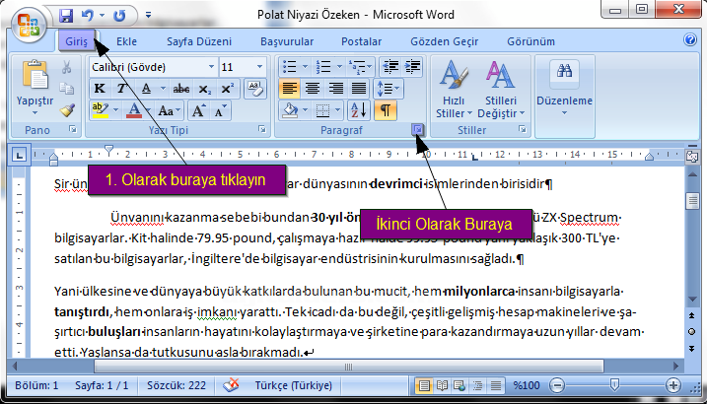Toggle superscript x² formatting

point(227,89)
